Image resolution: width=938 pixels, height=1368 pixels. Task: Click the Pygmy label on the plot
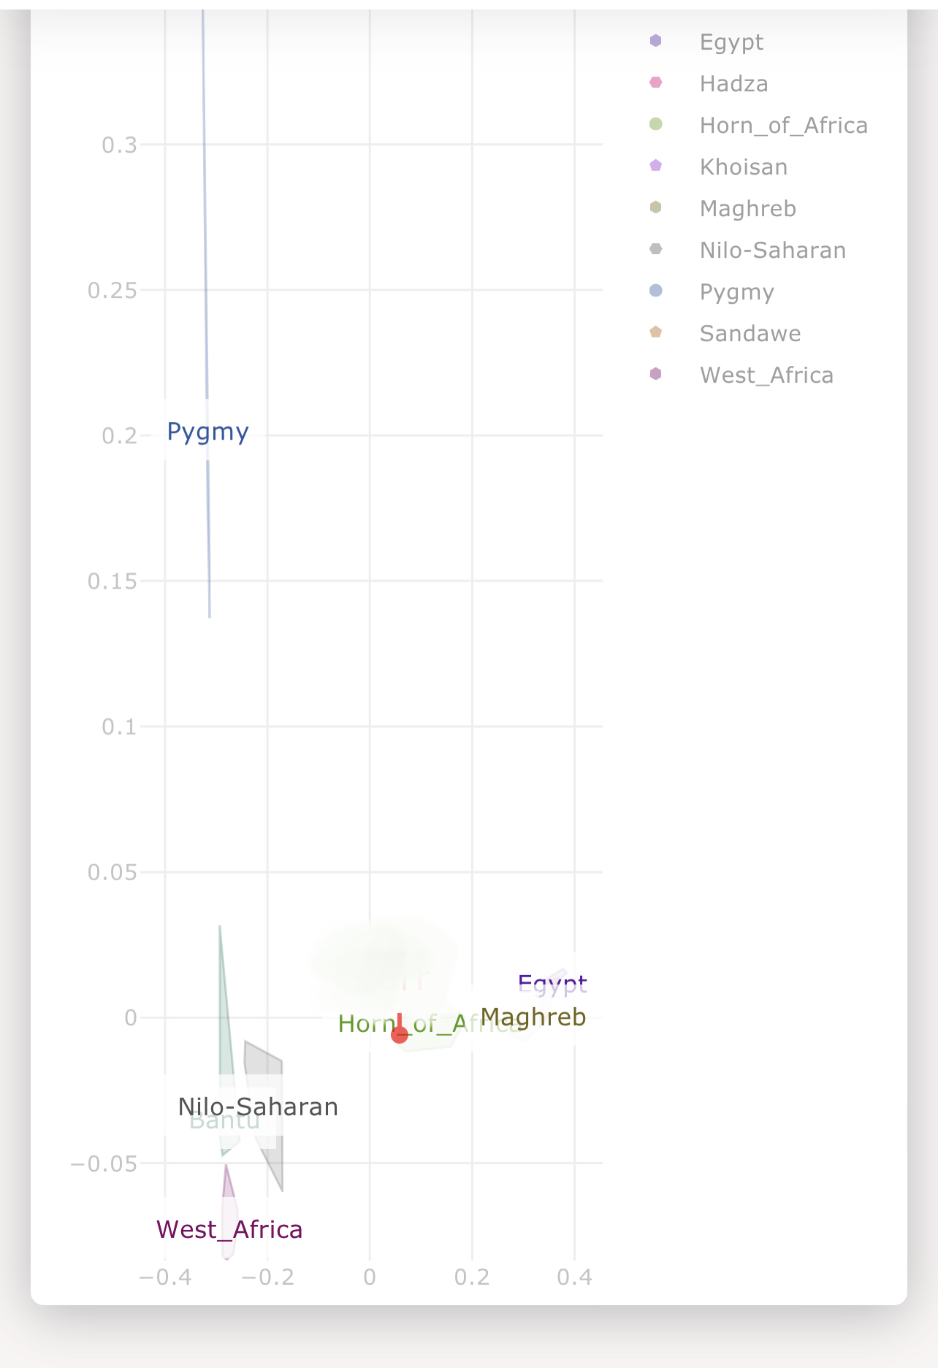(x=208, y=432)
